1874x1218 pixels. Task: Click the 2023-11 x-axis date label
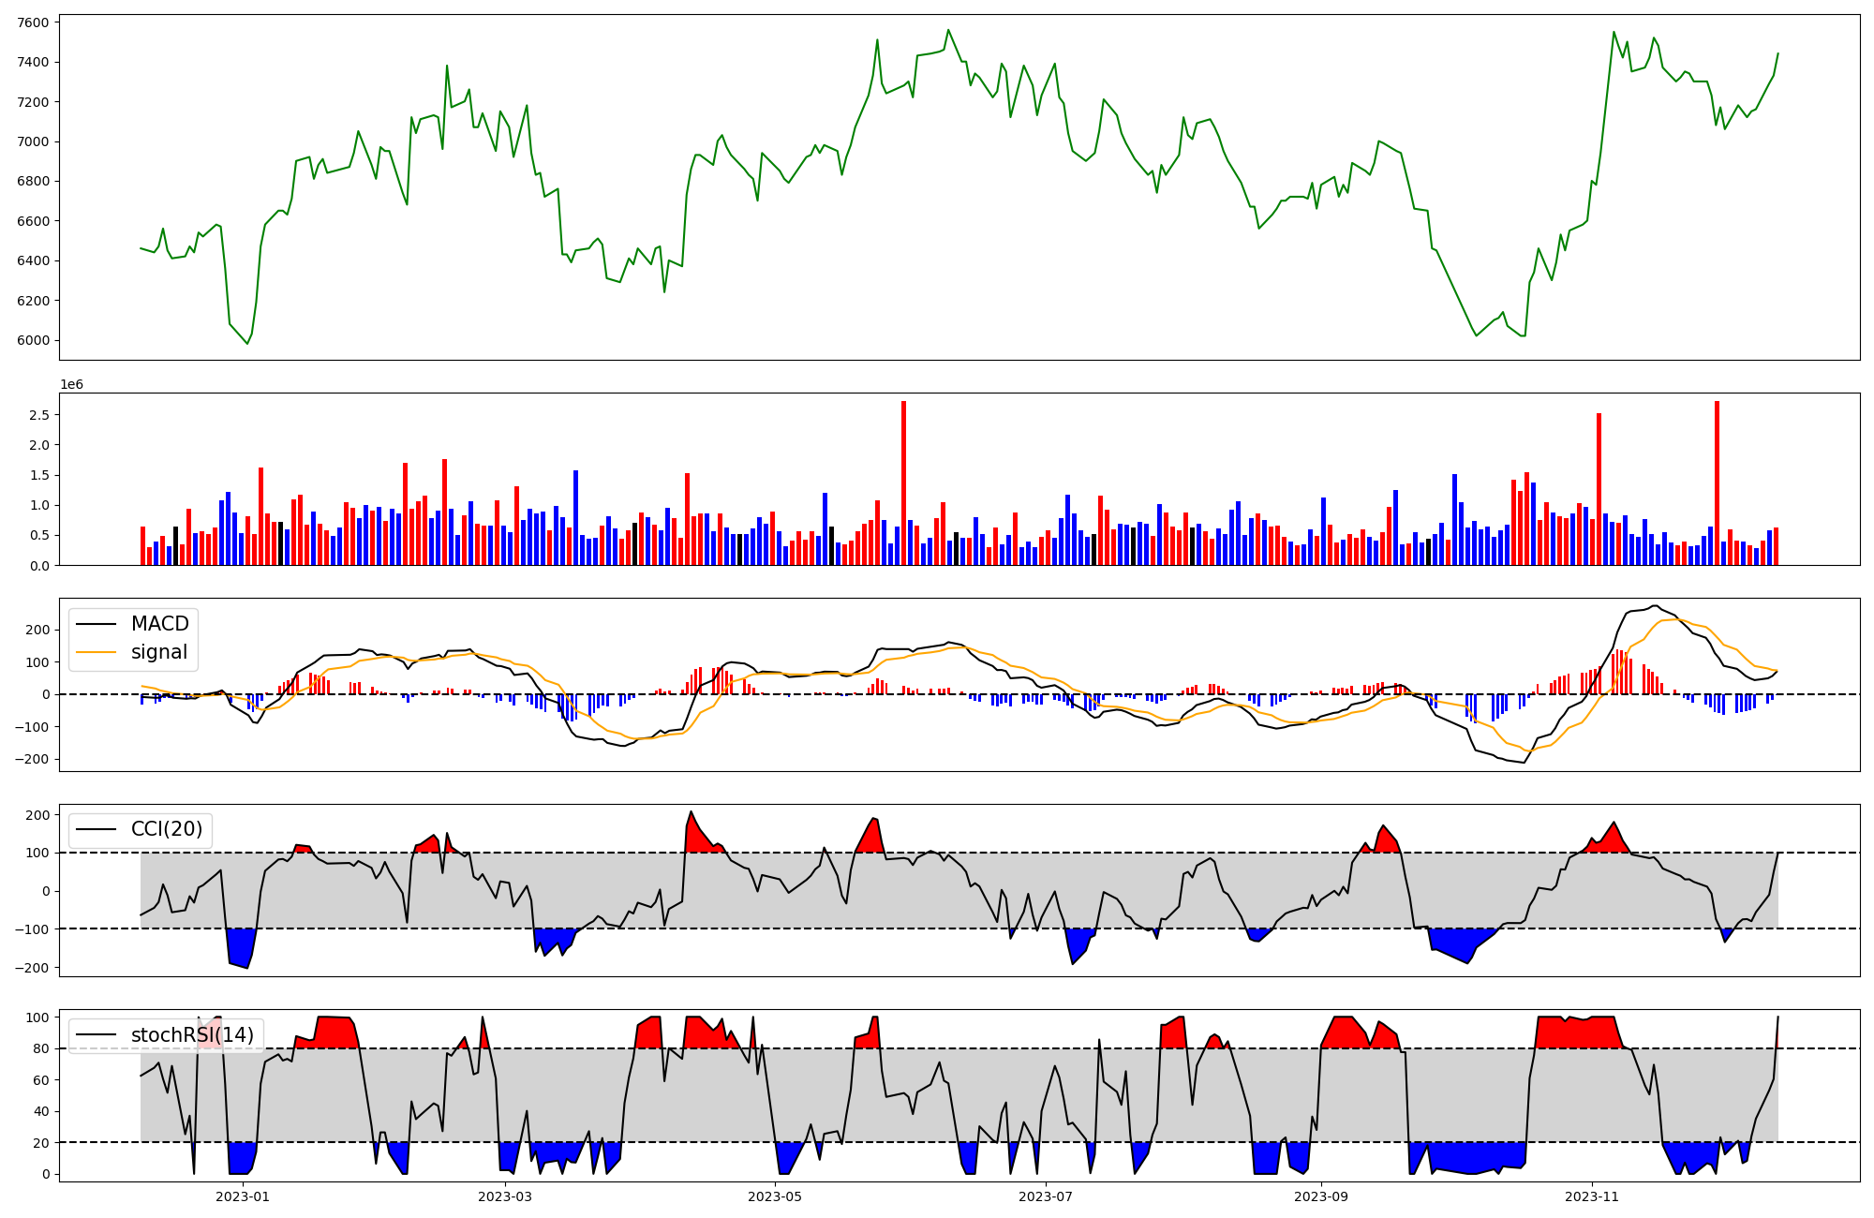click(1591, 1196)
